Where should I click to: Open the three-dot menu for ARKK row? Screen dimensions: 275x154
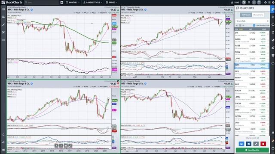click(268, 40)
